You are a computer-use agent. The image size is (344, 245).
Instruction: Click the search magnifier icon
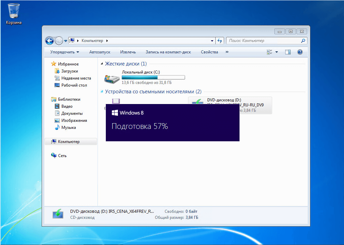tap(303, 41)
